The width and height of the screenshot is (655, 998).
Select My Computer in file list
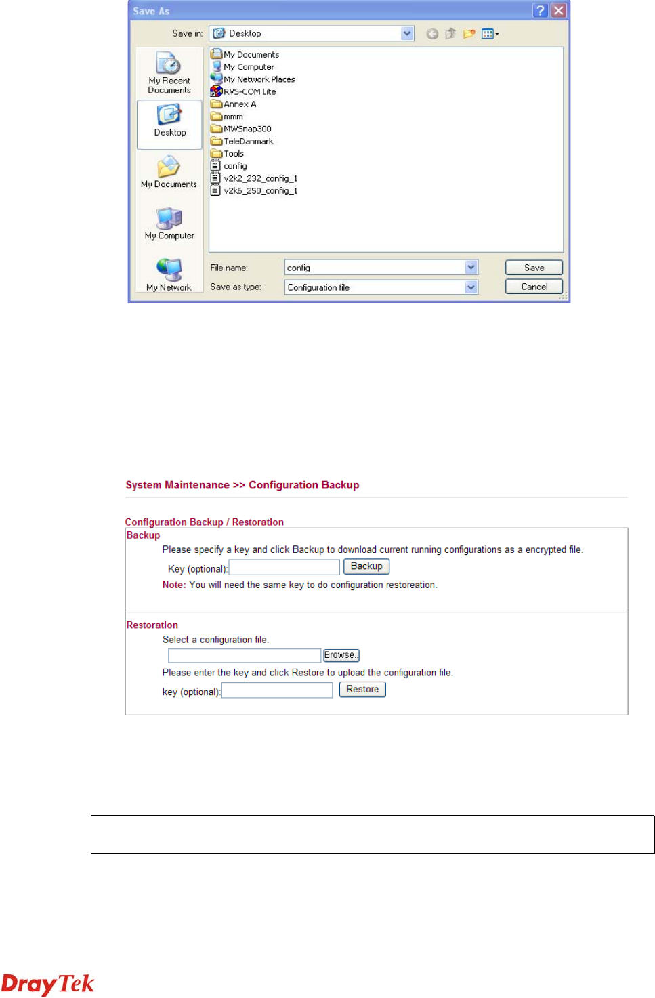pyautogui.click(x=242, y=66)
